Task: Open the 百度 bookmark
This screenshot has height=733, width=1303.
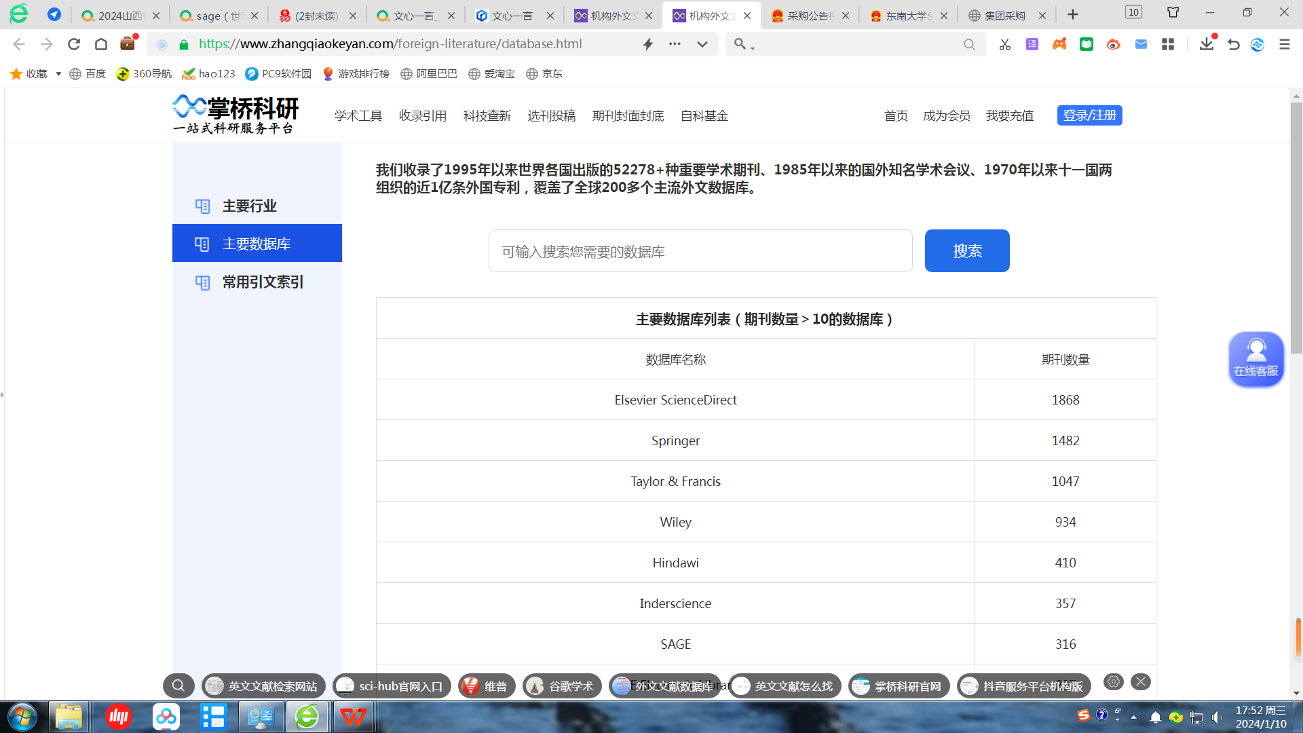Action: tap(88, 73)
